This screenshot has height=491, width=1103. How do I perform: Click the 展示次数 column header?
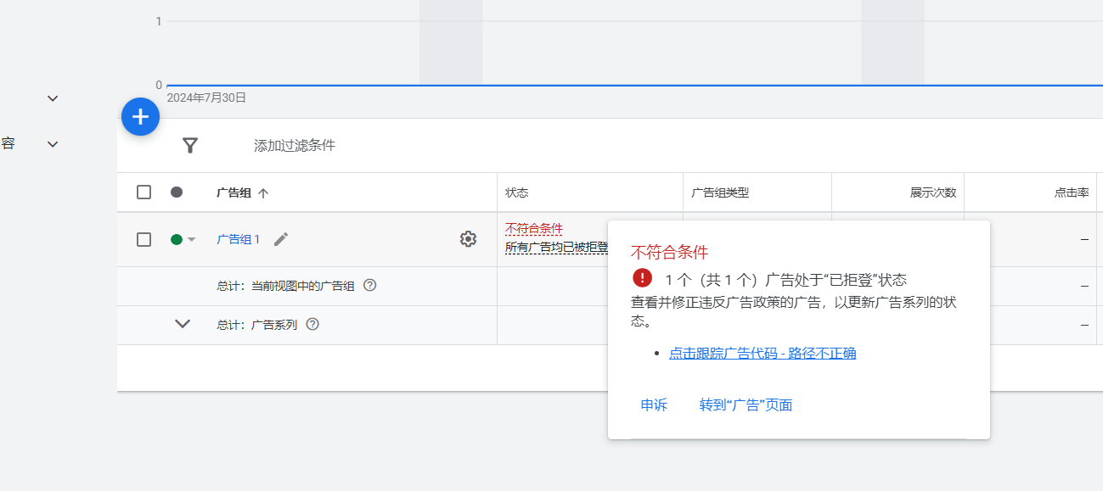click(x=932, y=192)
